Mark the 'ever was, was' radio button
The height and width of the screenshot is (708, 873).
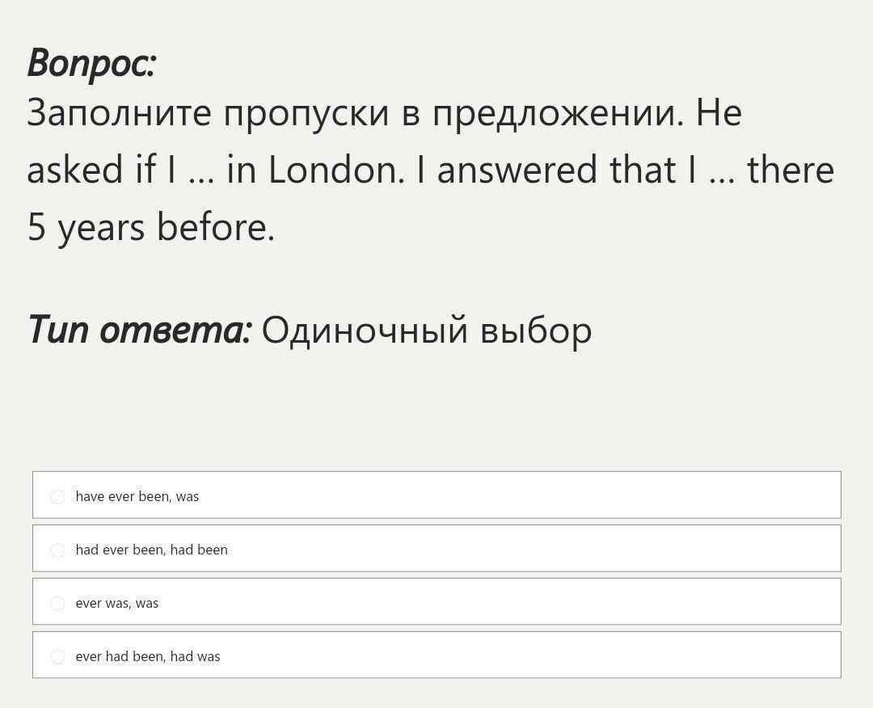(x=58, y=604)
